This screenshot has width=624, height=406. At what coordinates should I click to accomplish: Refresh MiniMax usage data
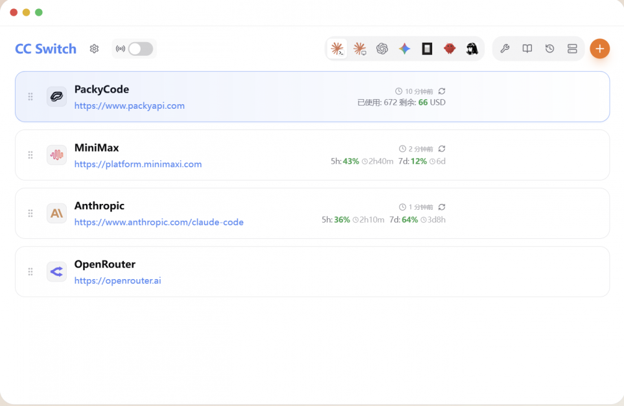(442, 149)
